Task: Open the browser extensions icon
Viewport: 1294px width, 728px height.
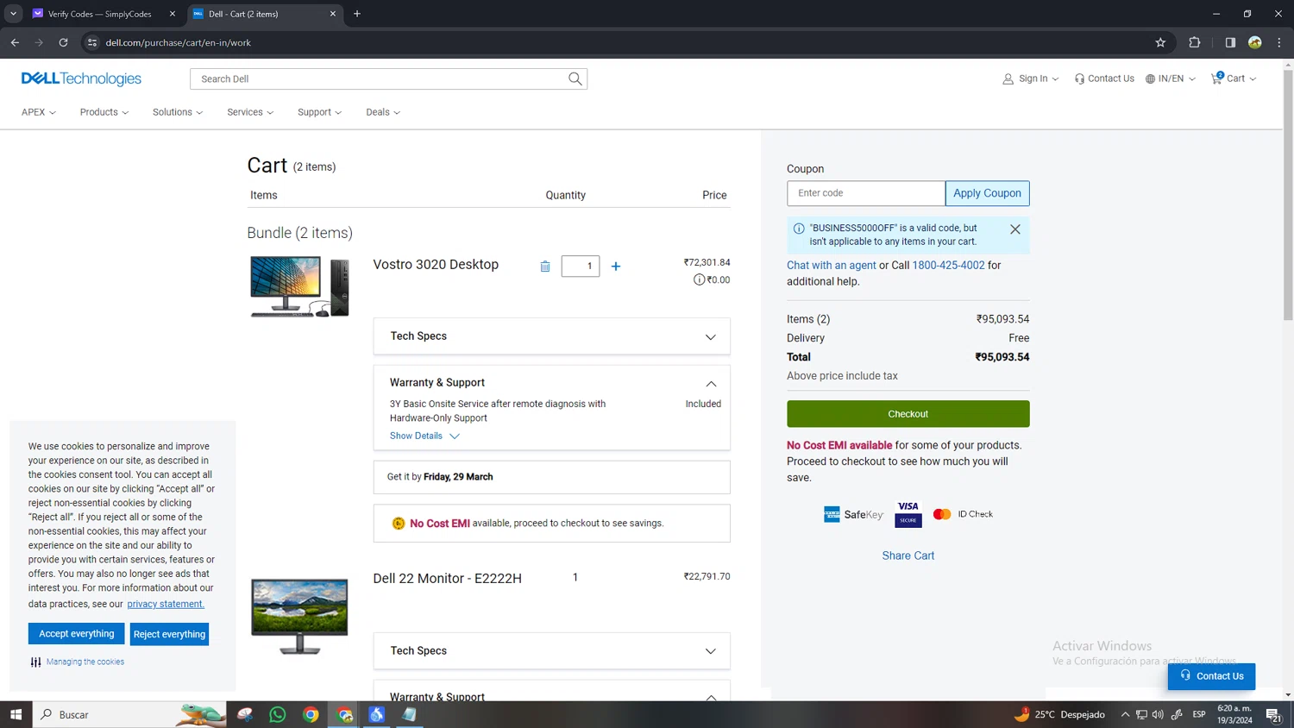Action: [x=1195, y=42]
